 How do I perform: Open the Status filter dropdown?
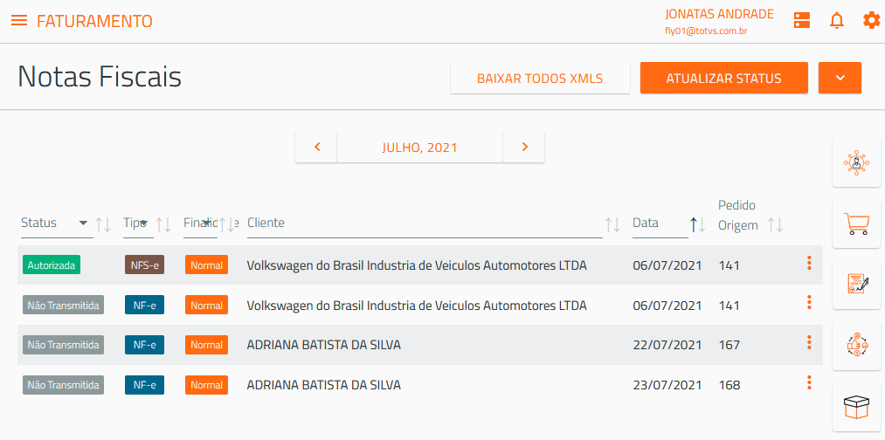[57, 223]
